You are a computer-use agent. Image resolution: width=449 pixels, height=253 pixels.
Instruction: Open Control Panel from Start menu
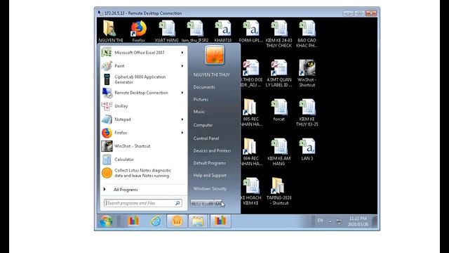click(x=206, y=138)
